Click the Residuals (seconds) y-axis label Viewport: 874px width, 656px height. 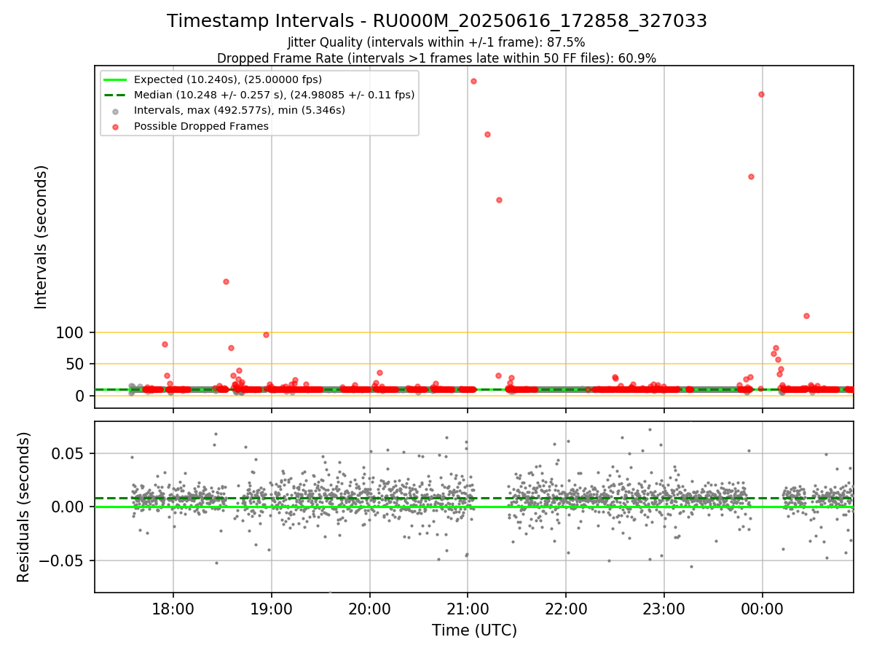pyautogui.click(x=24, y=507)
